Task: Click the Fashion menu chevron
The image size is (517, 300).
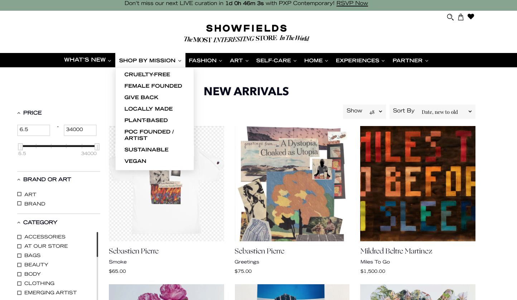Action: coord(221,61)
